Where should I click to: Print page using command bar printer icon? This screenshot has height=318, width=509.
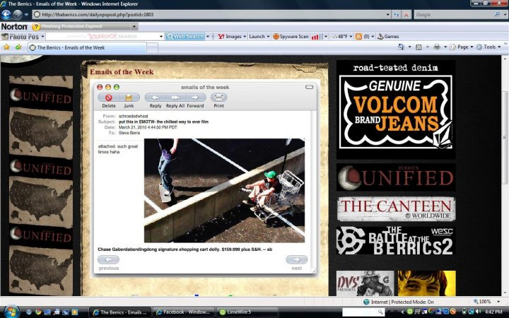tap(437, 47)
